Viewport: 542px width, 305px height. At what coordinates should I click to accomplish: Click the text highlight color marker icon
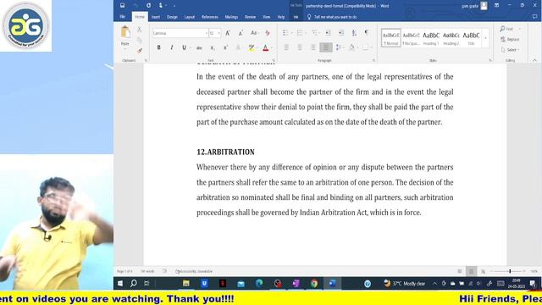pyautogui.click(x=251, y=47)
